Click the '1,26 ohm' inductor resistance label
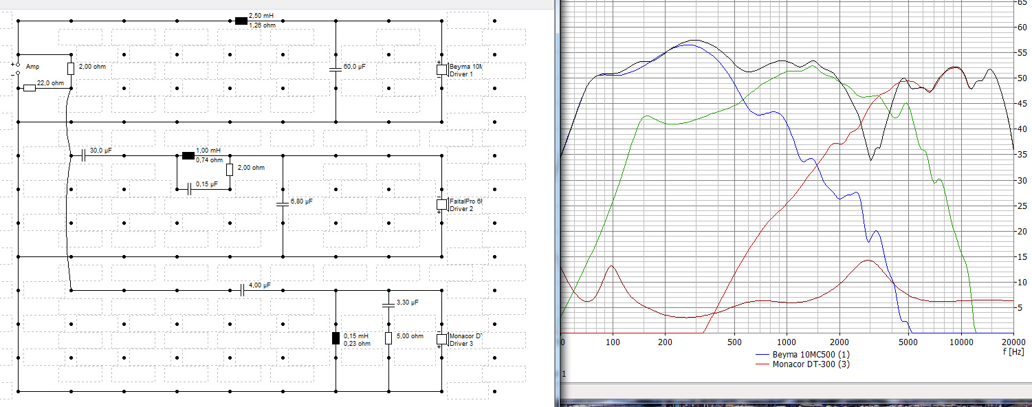The height and width of the screenshot is (407, 1032). click(261, 25)
